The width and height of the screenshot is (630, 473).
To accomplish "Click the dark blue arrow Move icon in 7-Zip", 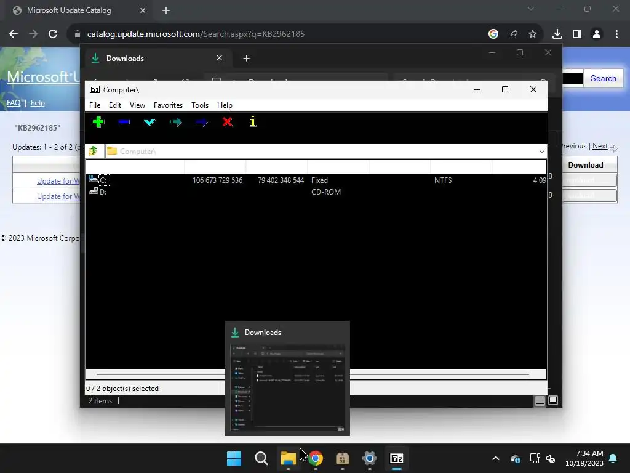I will (202, 123).
